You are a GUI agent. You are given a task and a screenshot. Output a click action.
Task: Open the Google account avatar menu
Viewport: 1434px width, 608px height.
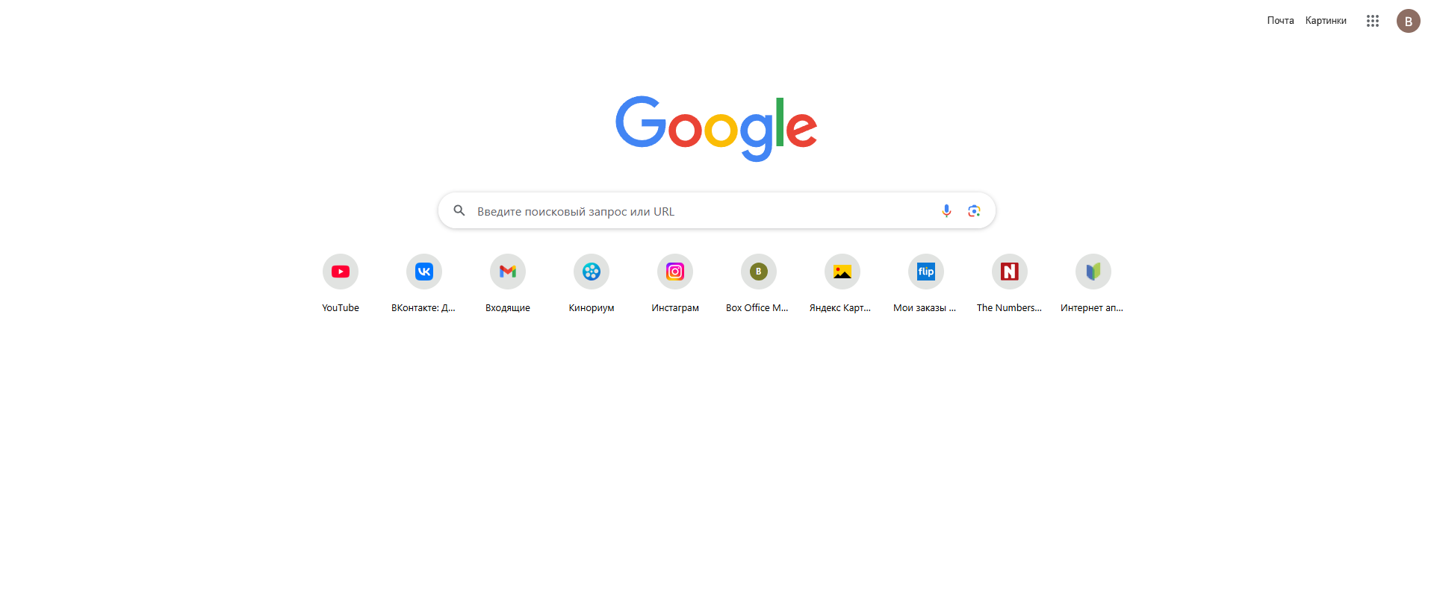click(x=1409, y=21)
